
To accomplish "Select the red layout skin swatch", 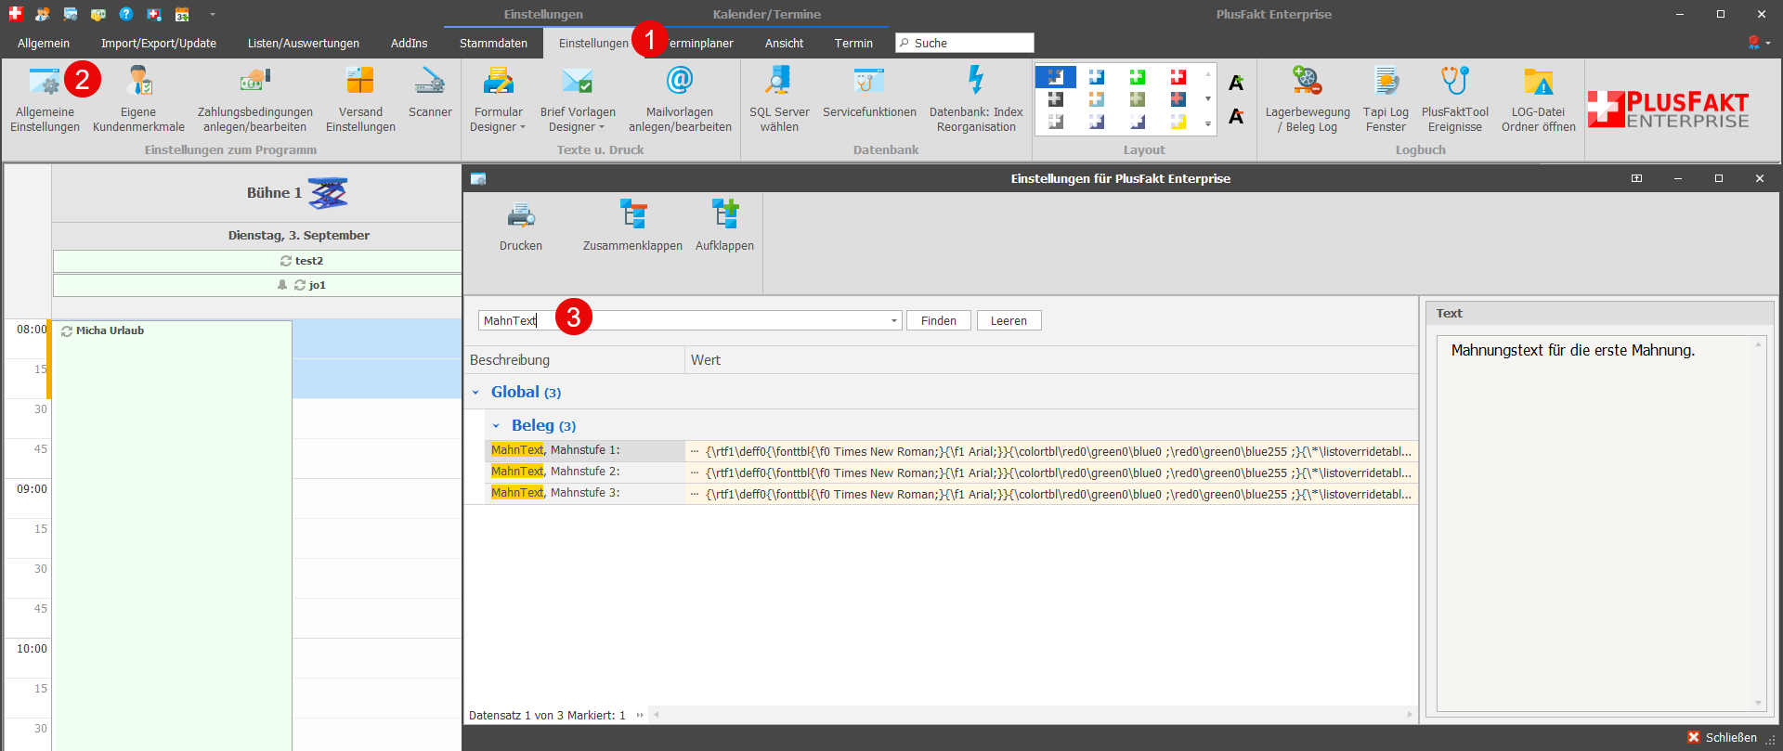I will pos(1178,77).
